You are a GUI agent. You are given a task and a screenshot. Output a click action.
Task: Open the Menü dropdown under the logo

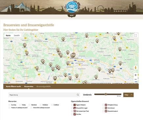tap(72, 16)
